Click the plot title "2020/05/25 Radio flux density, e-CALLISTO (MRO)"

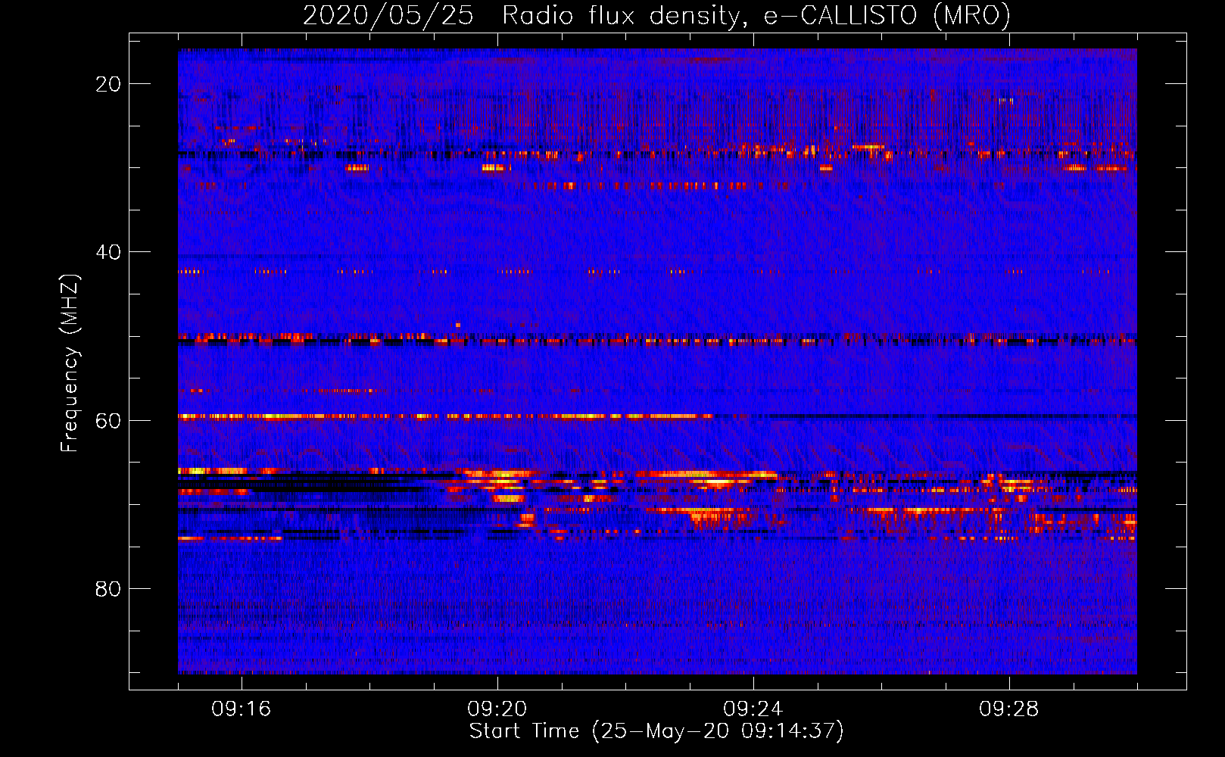[x=656, y=15]
